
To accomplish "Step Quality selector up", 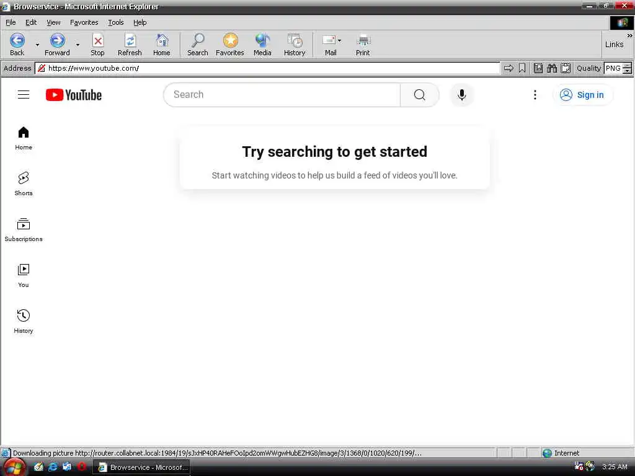I will pos(628,66).
